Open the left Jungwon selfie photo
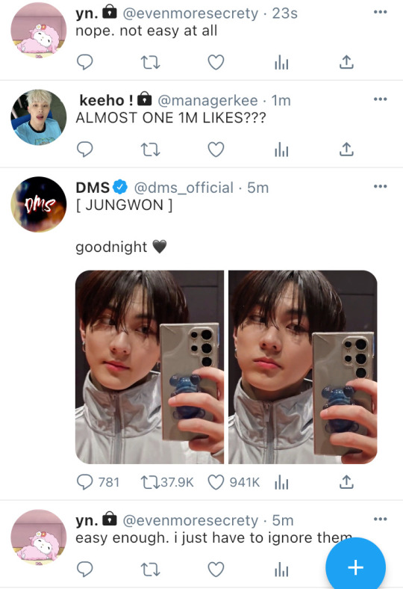The width and height of the screenshot is (403, 589). (x=149, y=367)
